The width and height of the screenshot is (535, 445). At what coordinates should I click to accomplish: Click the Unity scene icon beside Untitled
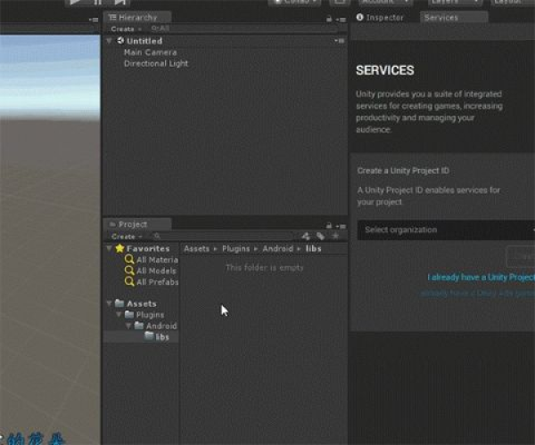click(120, 41)
